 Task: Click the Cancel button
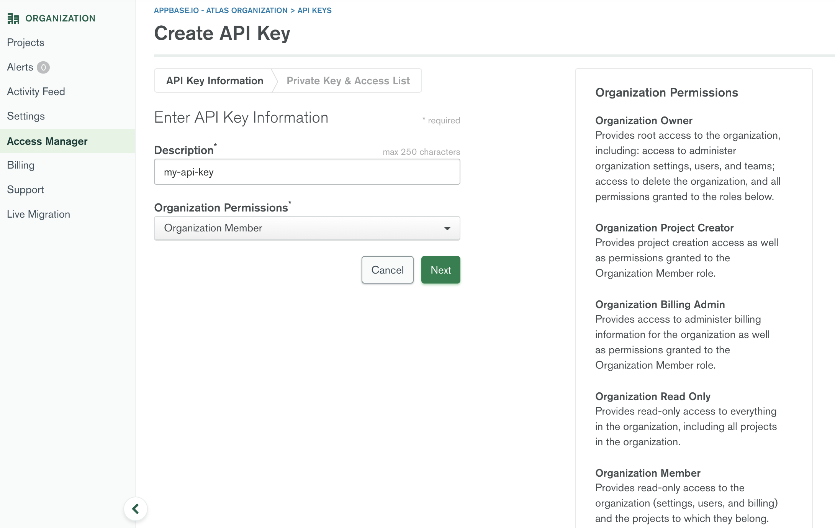click(387, 270)
